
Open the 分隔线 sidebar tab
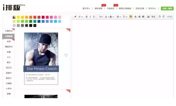pyautogui.click(x=9, y=83)
